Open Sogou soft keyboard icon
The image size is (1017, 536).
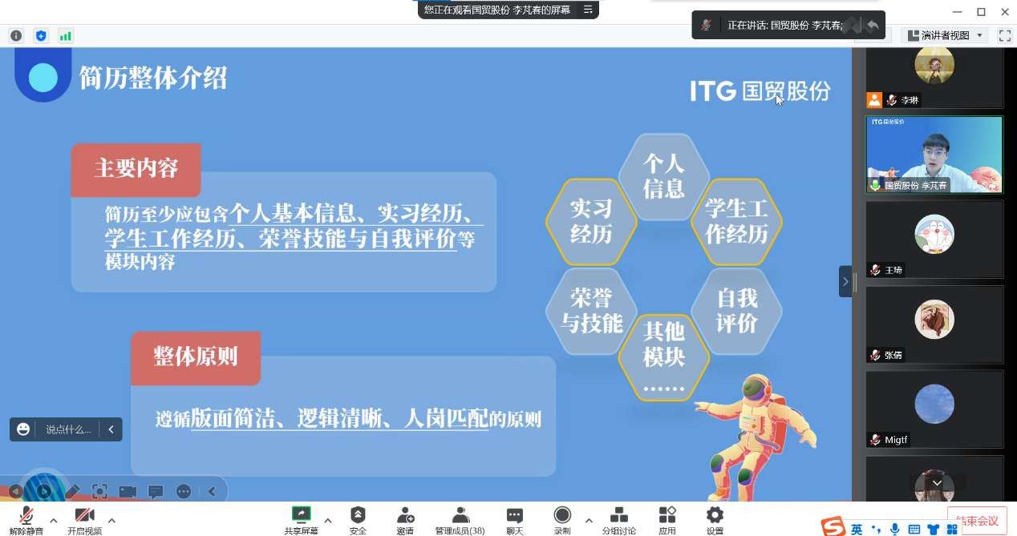pyautogui.click(x=915, y=530)
